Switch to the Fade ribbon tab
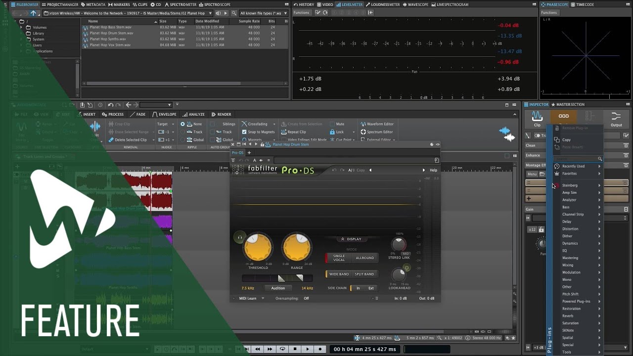This screenshot has width=633, height=356. click(138, 114)
